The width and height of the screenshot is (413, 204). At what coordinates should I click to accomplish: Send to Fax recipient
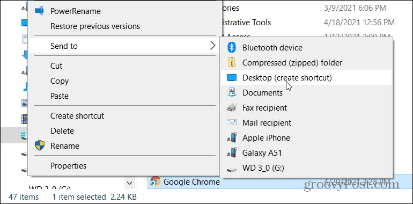click(x=265, y=108)
